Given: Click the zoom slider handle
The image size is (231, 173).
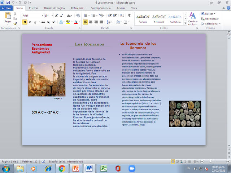Looking at the screenshot, I should [x=211, y=161].
